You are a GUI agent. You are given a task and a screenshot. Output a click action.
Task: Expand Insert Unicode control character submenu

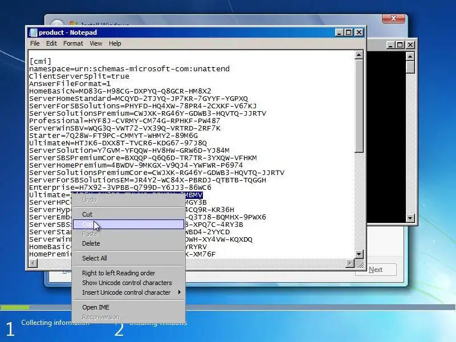(x=128, y=292)
